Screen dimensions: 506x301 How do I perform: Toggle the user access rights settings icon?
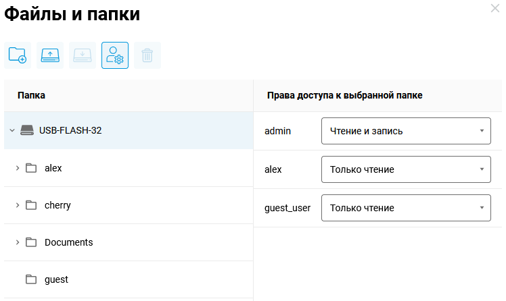[x=115, y=55]
